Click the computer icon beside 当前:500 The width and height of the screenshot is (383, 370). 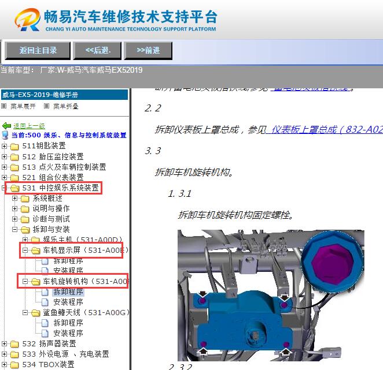pyautogui.click(x=5, y=135)
